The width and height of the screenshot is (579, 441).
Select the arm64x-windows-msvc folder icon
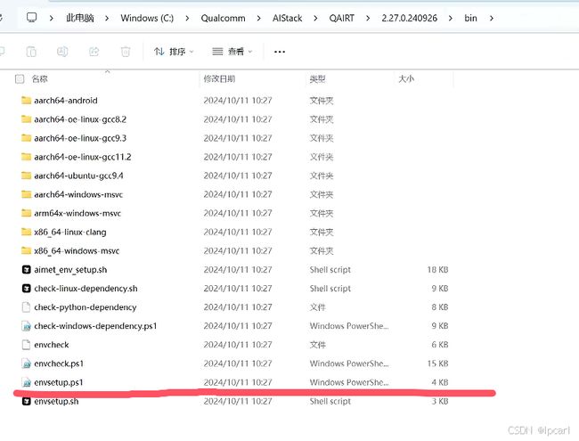(26, 213)
